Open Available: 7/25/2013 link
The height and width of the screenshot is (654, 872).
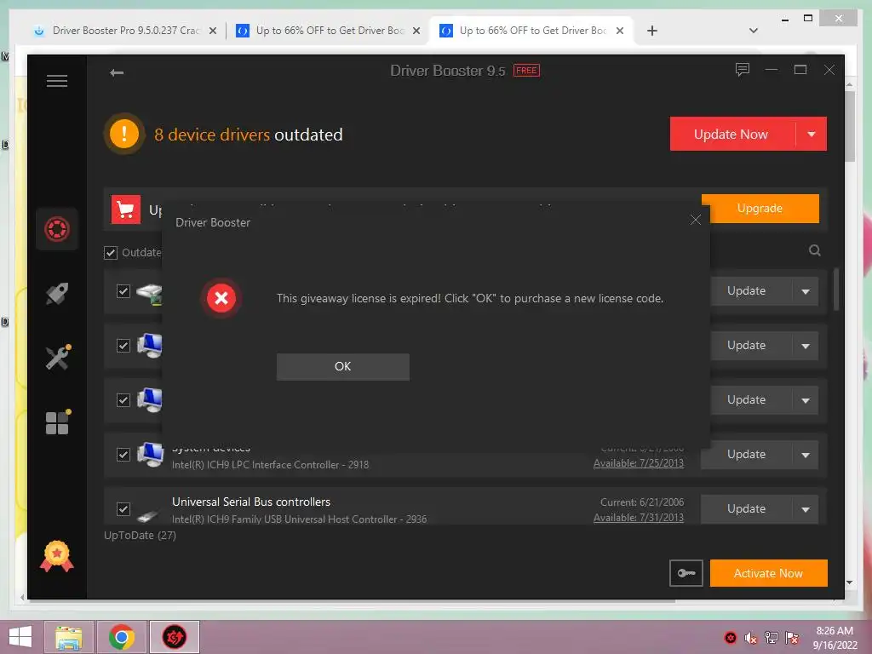(x=639, y=463)
